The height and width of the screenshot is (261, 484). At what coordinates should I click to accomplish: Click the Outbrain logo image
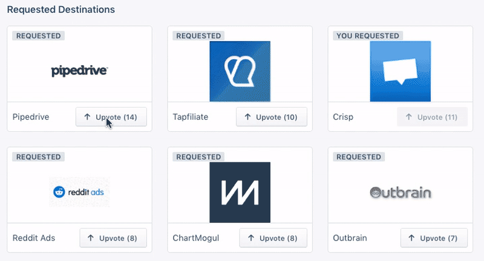[x=401, y=192]
